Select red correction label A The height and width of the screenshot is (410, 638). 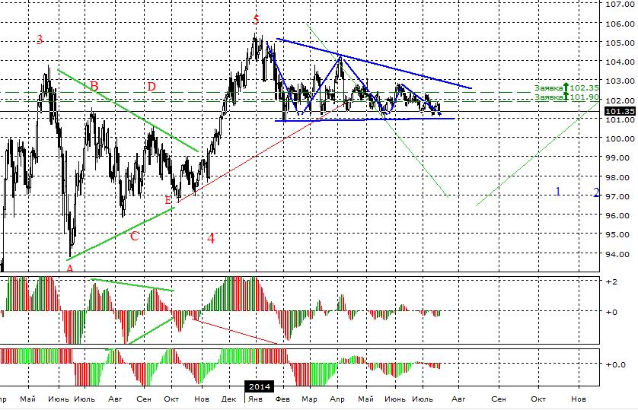click(x=70, y=269)
